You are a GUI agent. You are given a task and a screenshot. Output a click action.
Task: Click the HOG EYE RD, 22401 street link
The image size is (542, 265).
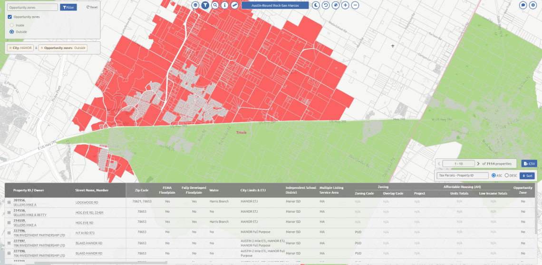point(89,212)
